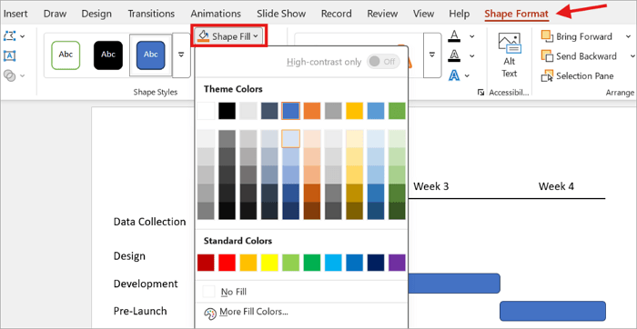Pick the orange theme color swatch

point(312,111)
